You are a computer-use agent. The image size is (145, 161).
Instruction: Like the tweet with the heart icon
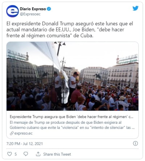(x=9, y=154)
